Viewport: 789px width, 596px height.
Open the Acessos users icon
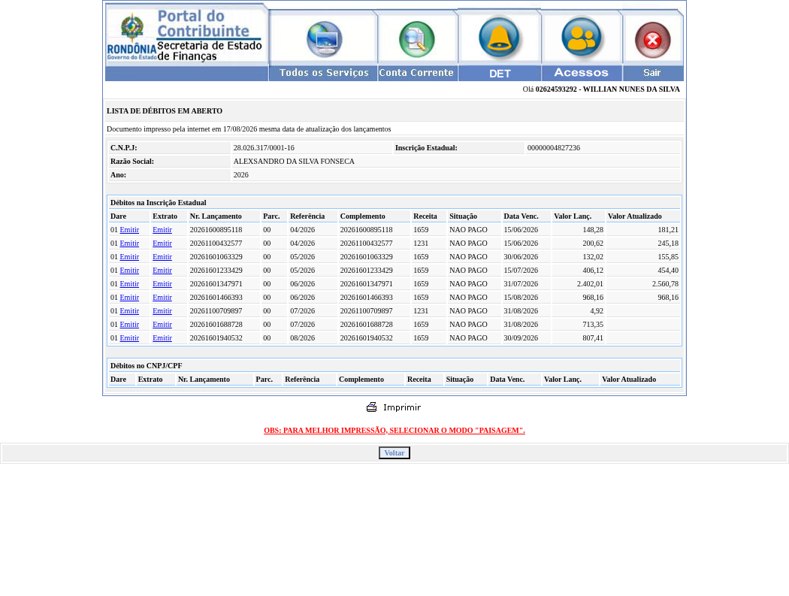pyautogui.click(x=581, y=37)
